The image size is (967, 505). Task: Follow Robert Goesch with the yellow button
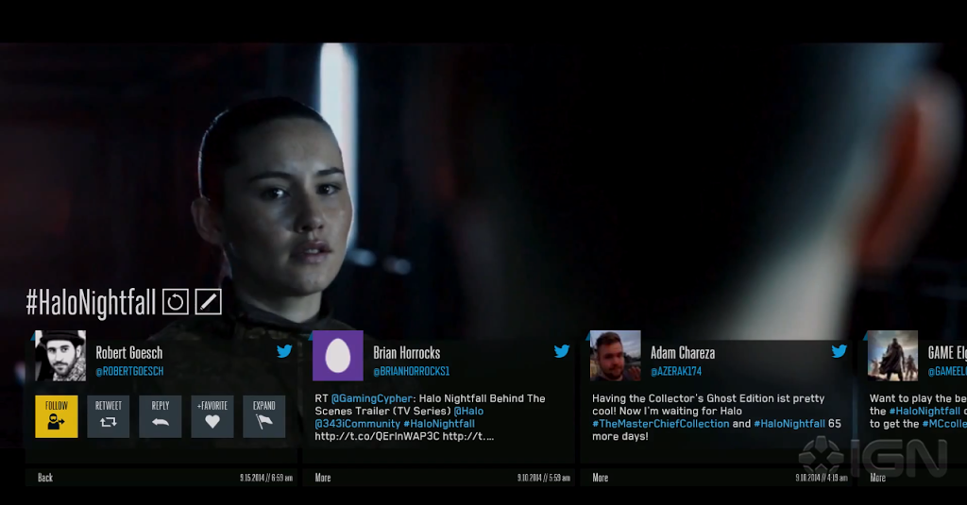57,416
